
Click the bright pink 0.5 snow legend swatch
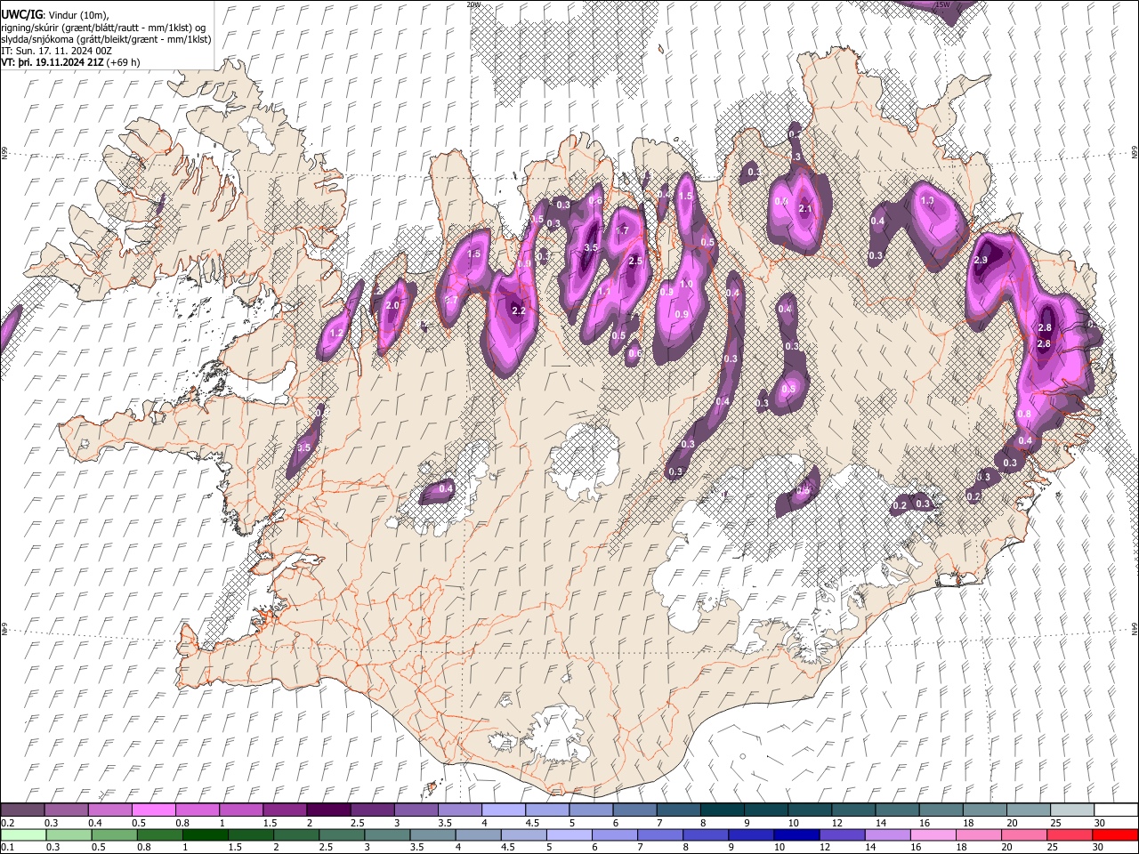[x=154, y=810]
